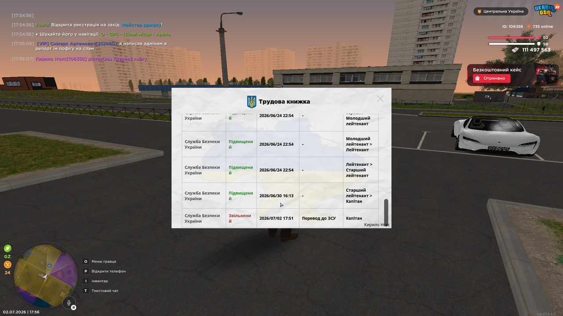Click the 02.07.2026 | 17:56 timestamp
The width and height of the screenshot is (563, 316).
click(21, 312)
